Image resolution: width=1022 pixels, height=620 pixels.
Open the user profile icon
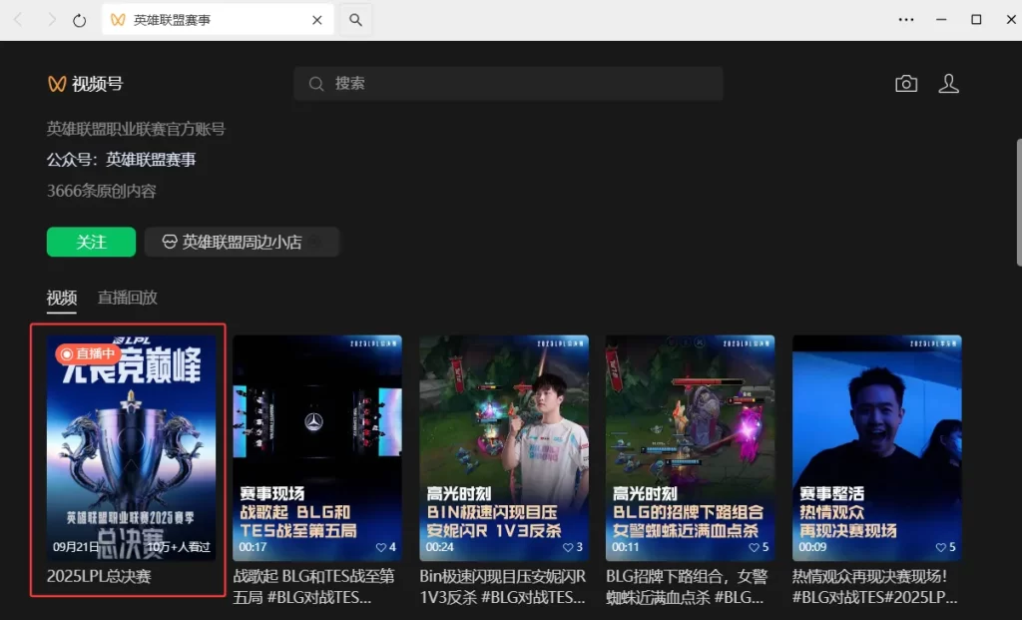[948, 84]
